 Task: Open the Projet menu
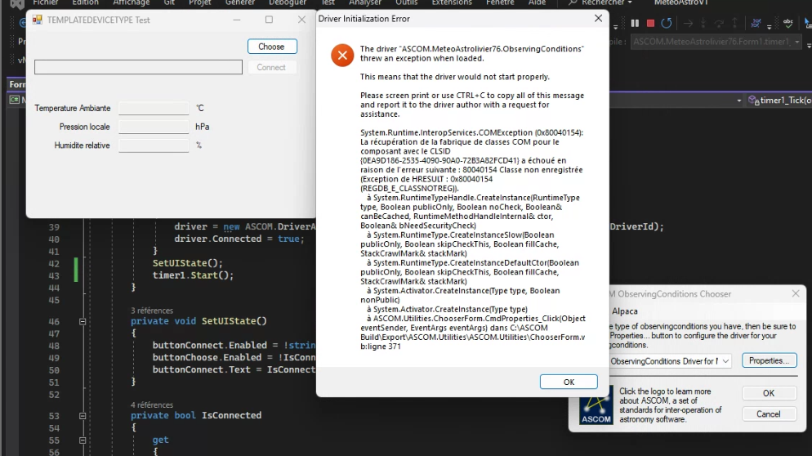[x=200, y=2]
